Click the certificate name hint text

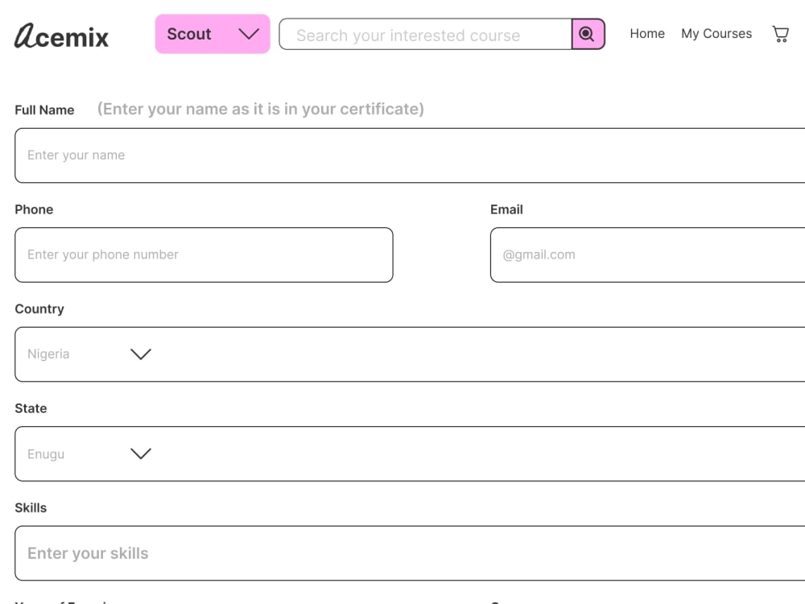[x=261, y=109]
